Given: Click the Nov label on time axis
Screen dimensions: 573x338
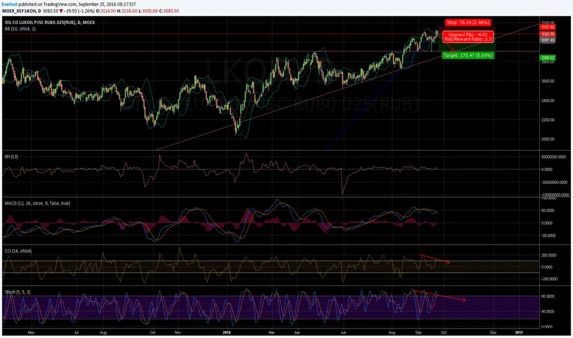Looking at the screenshot, I should point(178,333).
